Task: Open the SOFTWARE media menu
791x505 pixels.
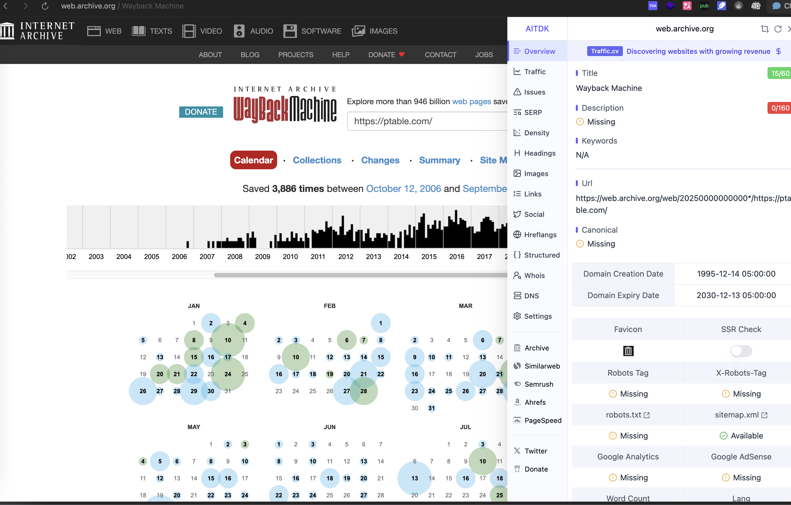Action: tap(312, 31)
